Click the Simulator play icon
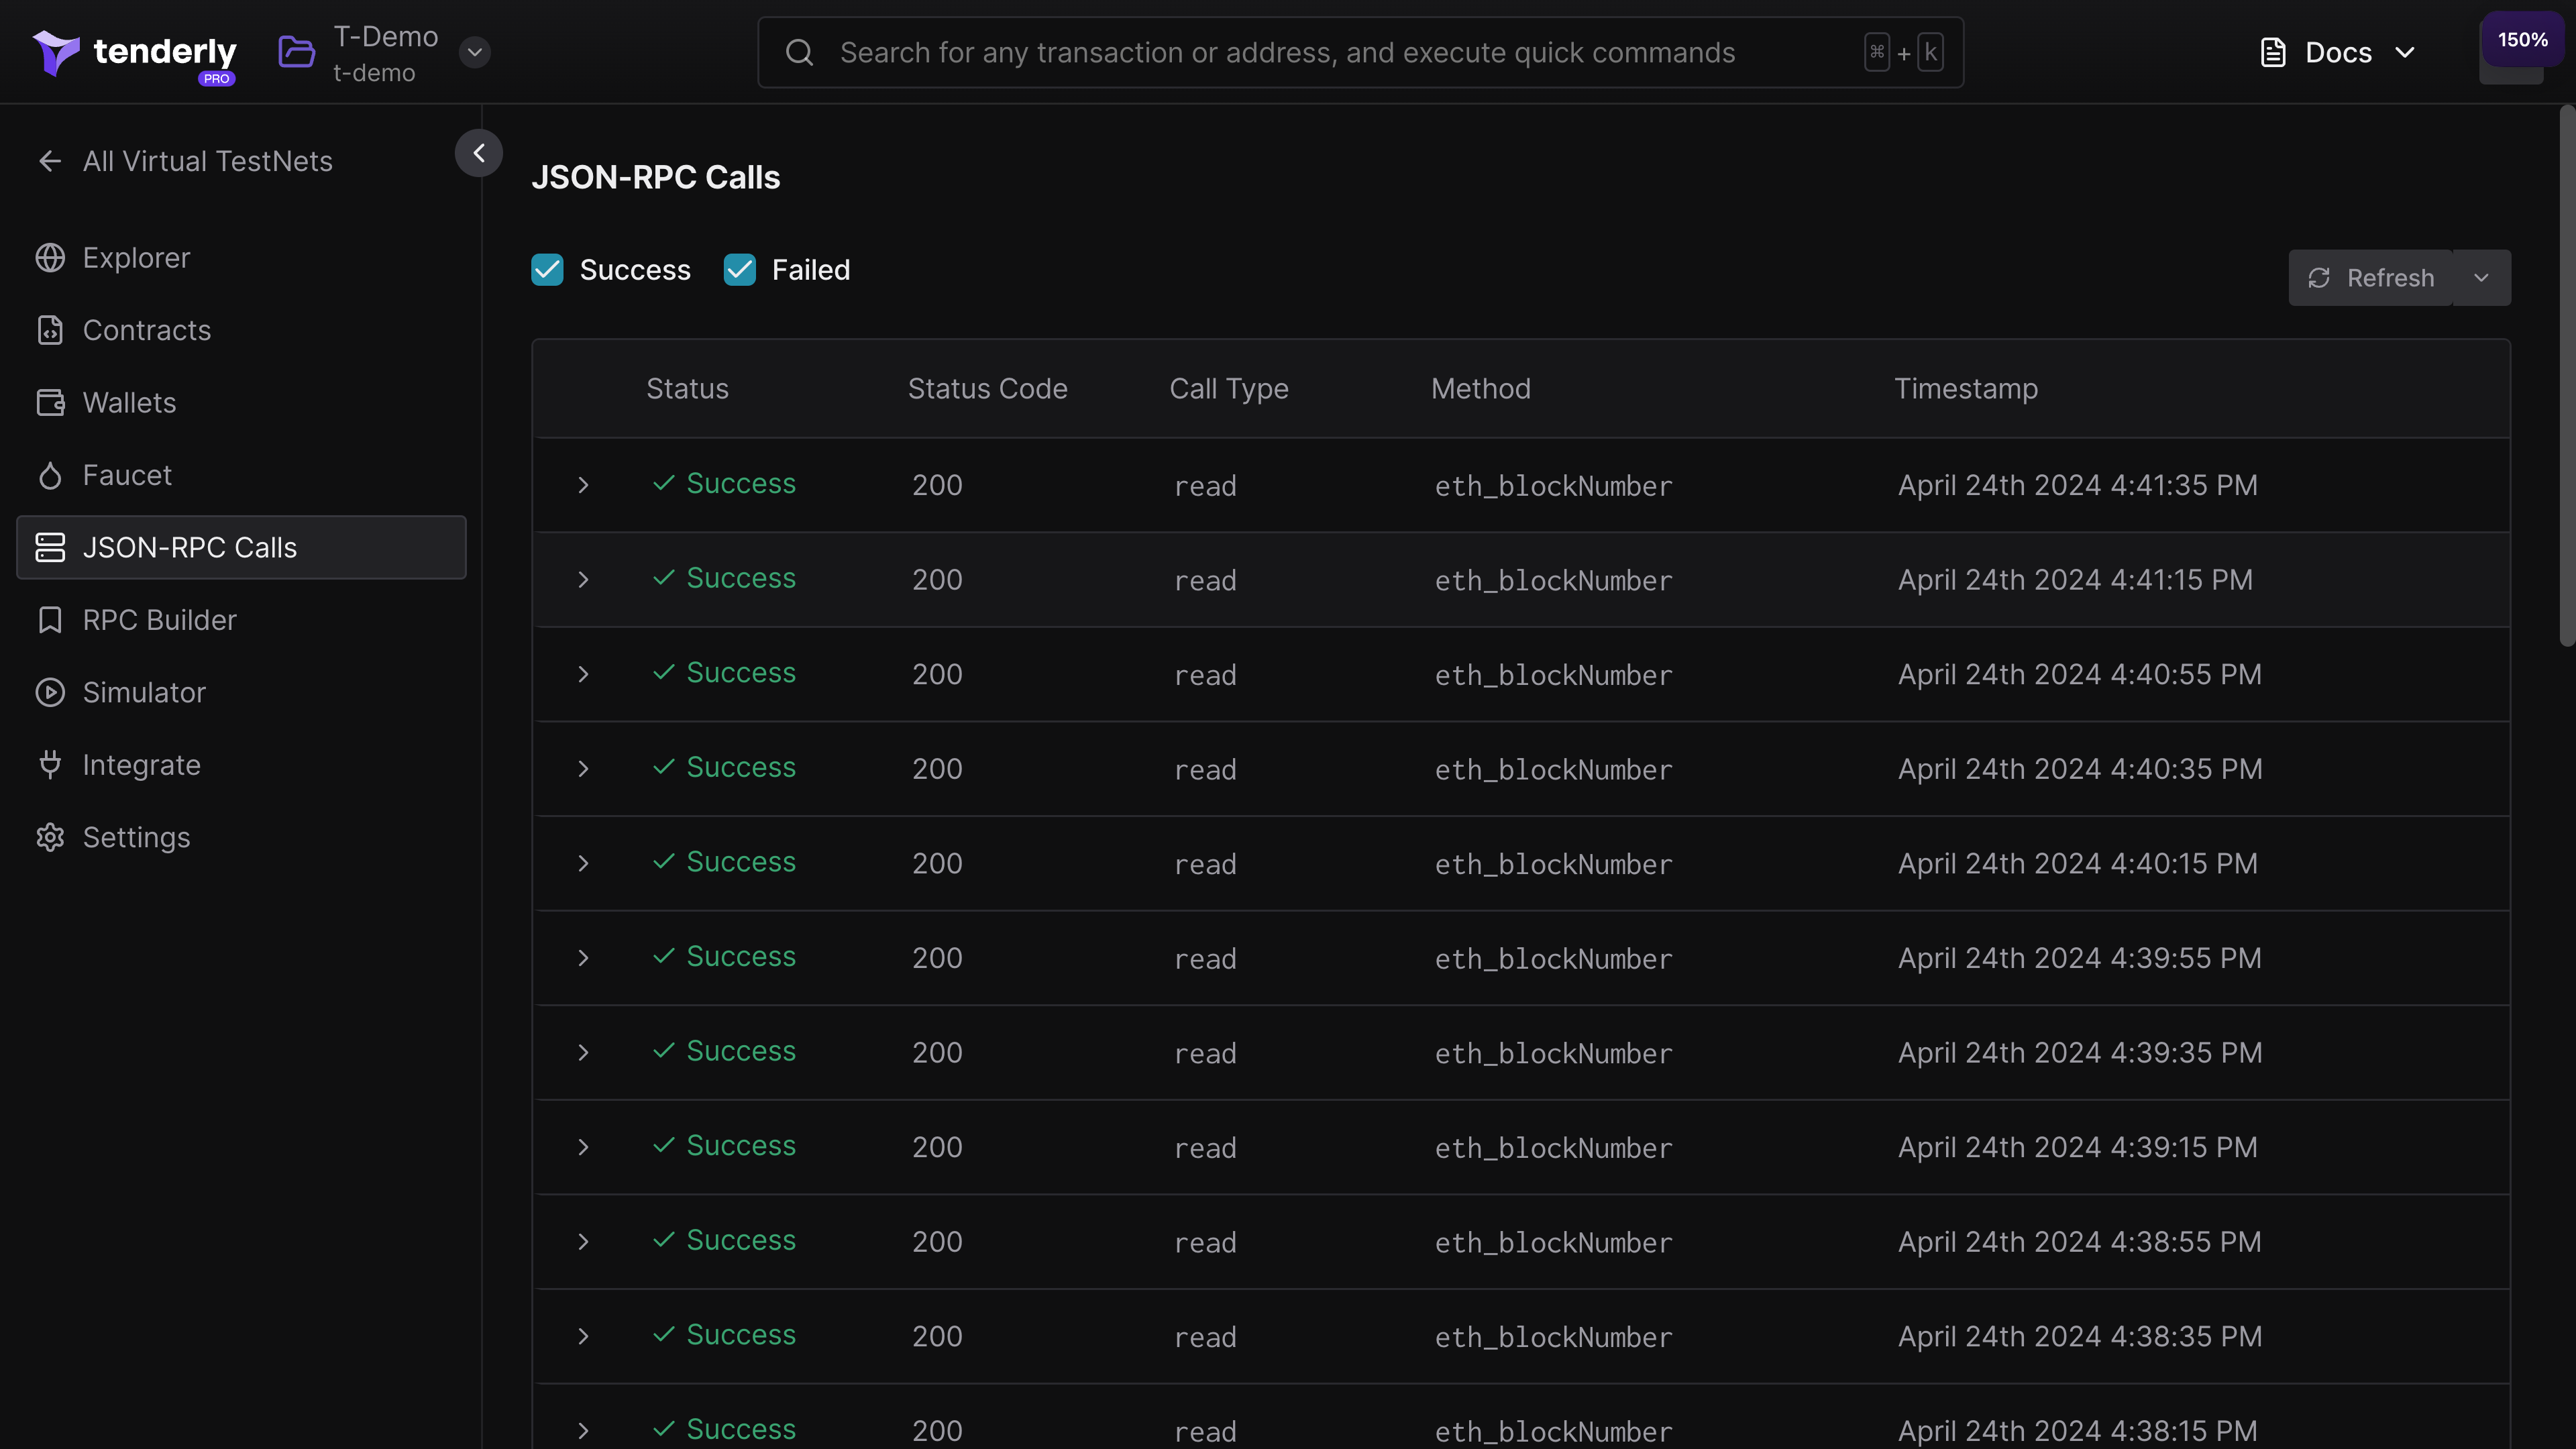Image resolution: width=2576 pixels, height=1449 pixels. pos(50,693)
